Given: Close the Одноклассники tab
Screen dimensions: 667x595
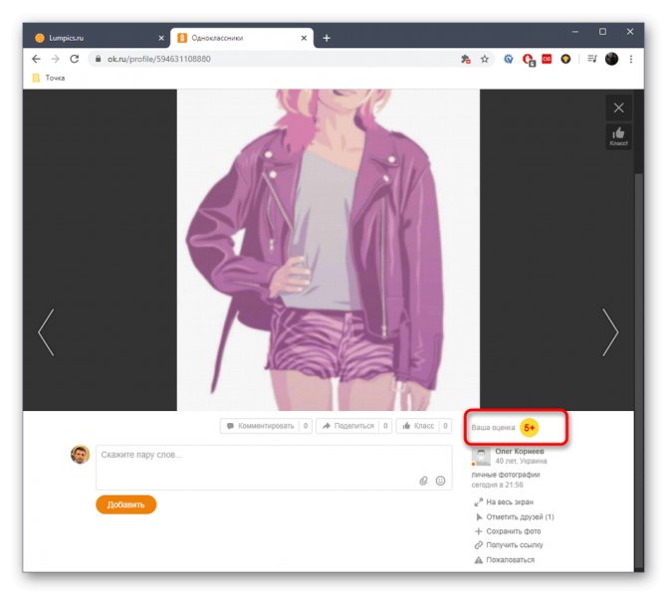Looking at the screenshot, I should [305, 38].
